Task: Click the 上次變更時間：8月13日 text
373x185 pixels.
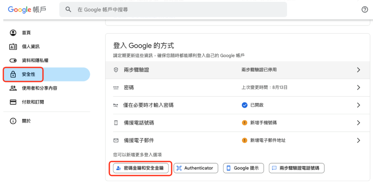Action: [264, 87]
